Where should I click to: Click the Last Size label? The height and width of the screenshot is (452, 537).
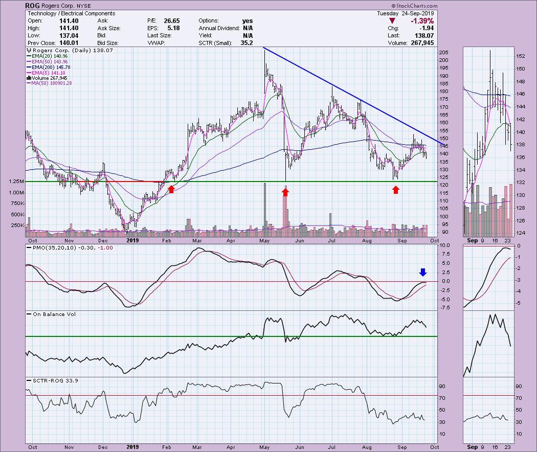click(x=159, y=36)
